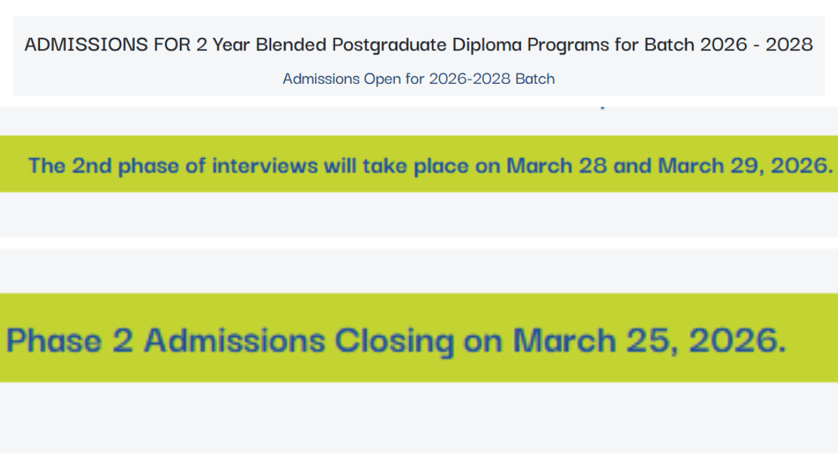Click "March 29, 2026" in the interviews banner
Image resolution: width=838 pixels, height=471 pixels.
pyautogui.click(x=744, y=166)
